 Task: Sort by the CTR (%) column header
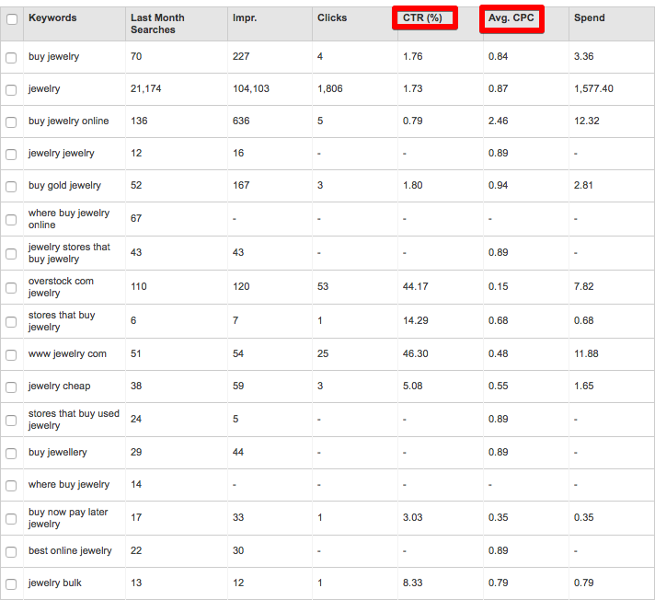(x=422, y=18)
